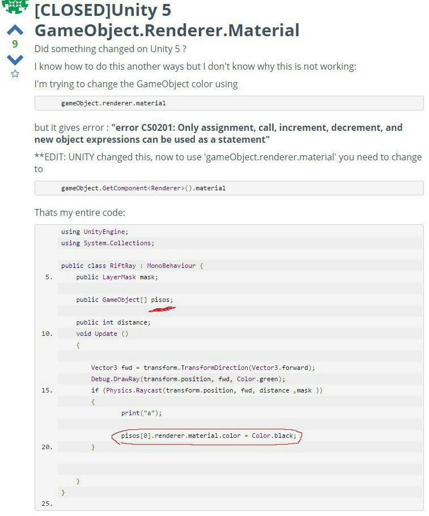429x516 pixels.
Task: Click the 'public GameObject[] pisos;' line
Action: point(125,300)
